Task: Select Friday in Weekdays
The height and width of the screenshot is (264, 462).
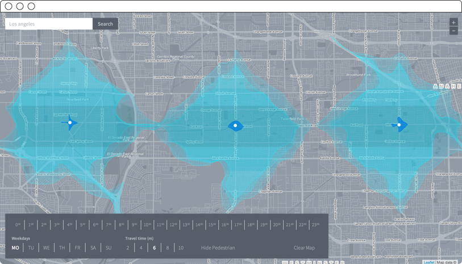Action: pyautogui.click(x=77, y=248)
